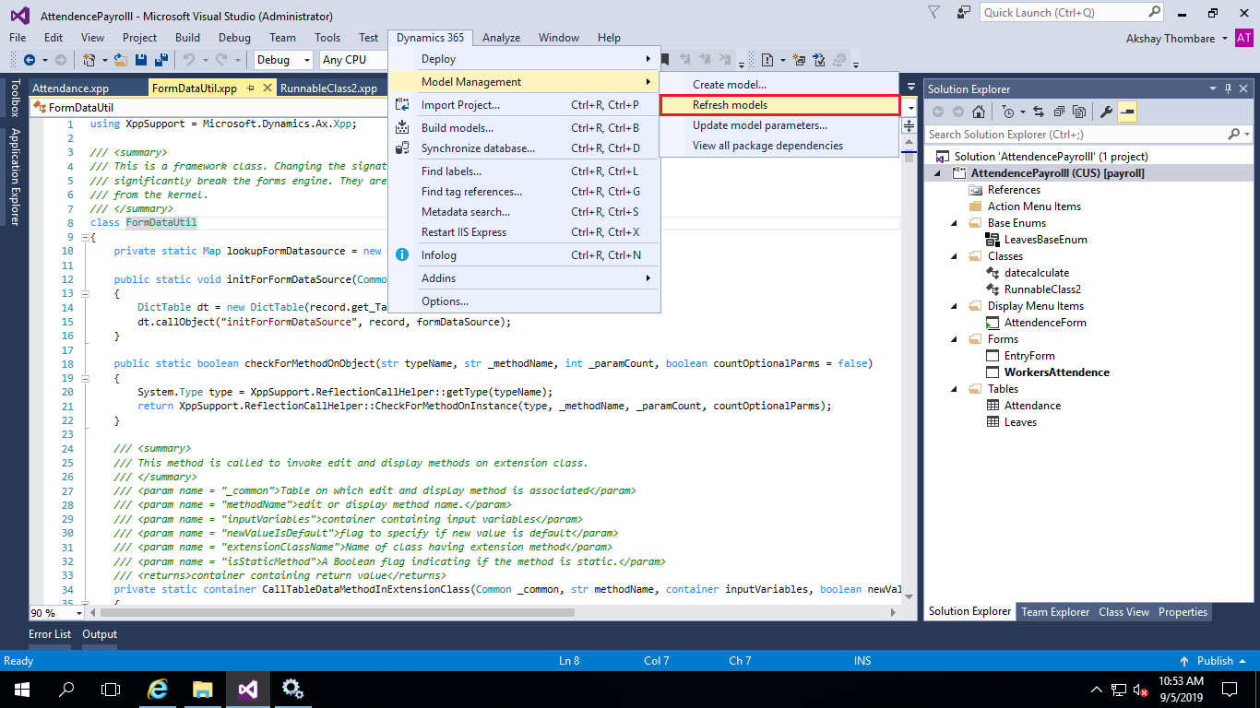Click the Quick Launch magnifier icon
1260x708 pixels.
[1155, 12]
